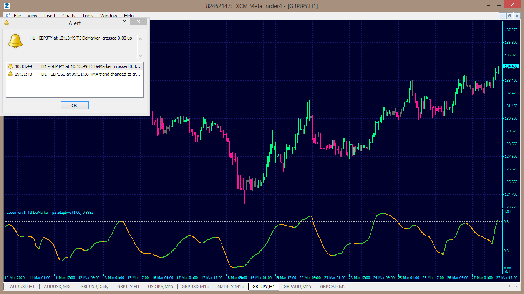Open the Insert menu
The height and width of the screenshot is (294, 524).
click(x=50, y=16)
